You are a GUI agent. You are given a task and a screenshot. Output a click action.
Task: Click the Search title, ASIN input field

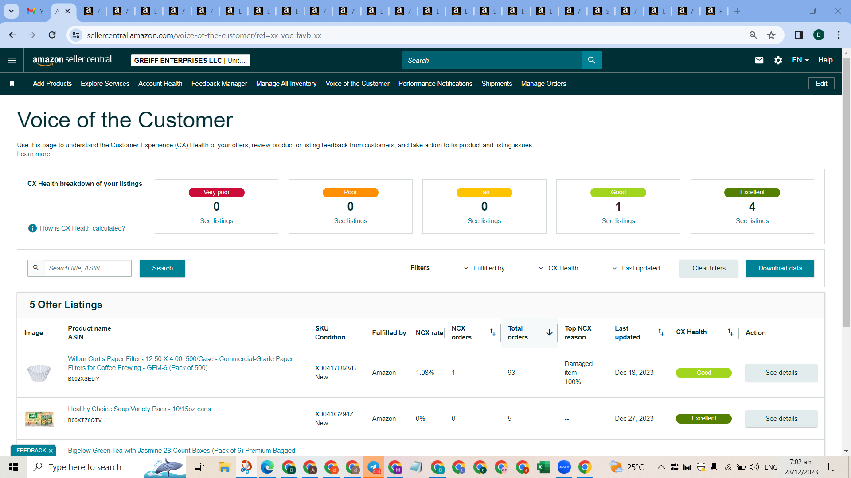[88, 268]
